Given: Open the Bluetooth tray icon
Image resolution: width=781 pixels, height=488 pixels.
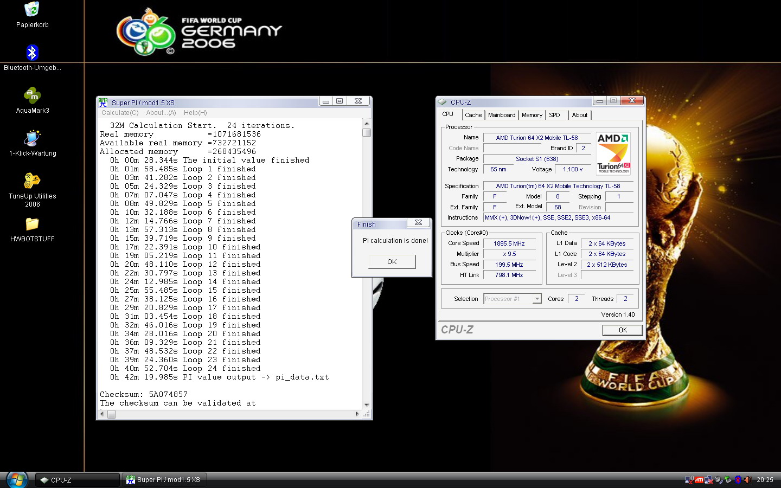Looking at the screenshot, I should coord(738,480).
